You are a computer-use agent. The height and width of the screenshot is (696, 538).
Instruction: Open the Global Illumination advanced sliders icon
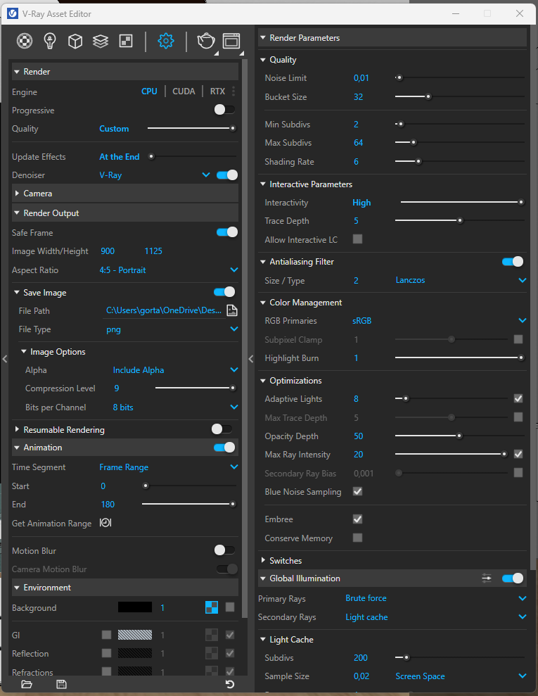click(x=487, y=578)
